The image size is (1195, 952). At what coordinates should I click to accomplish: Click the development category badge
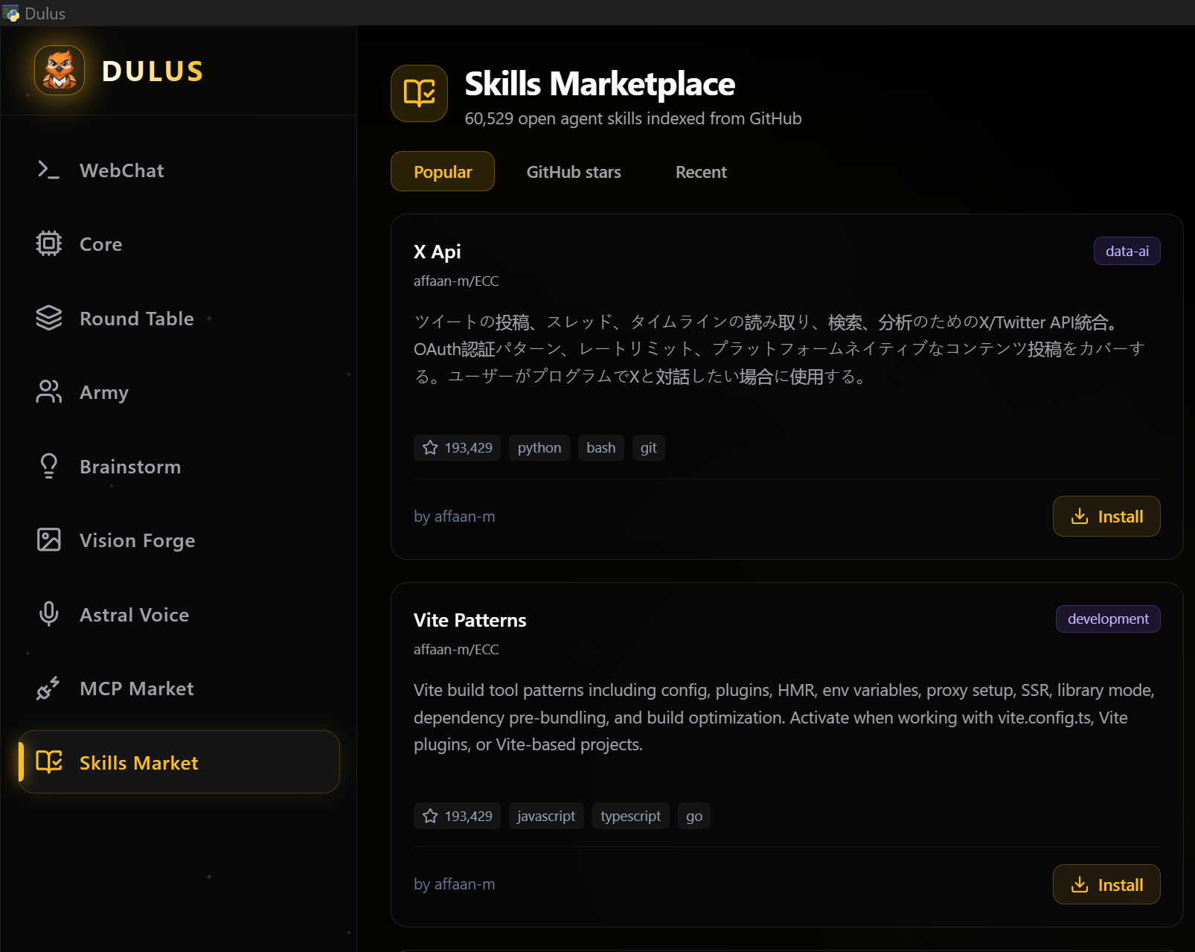pyautogui.click(x=1108, y=619)
